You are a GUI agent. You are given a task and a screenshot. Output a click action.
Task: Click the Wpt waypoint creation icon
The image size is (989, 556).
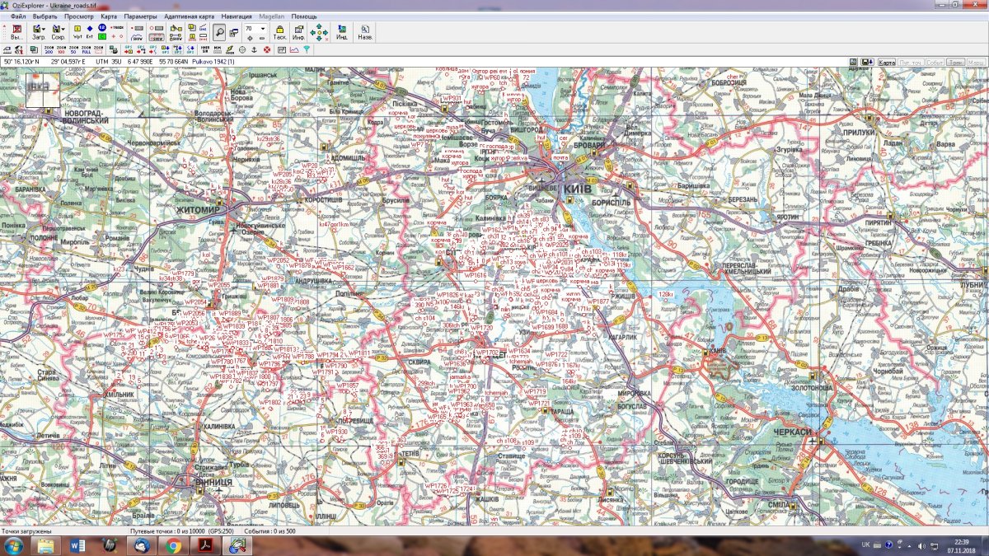(x=77, y=32)
